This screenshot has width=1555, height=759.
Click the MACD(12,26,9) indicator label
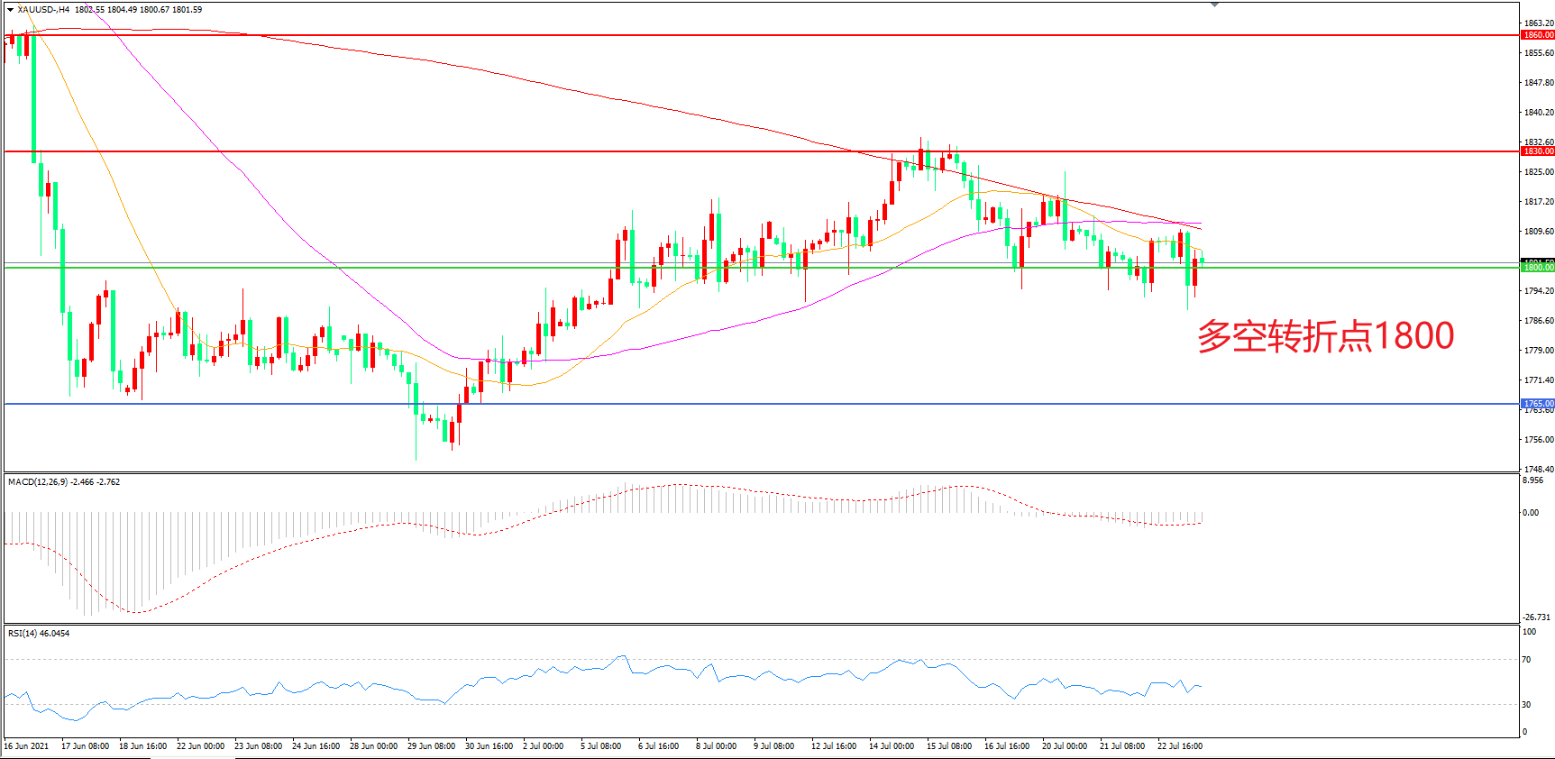coord(38,482)
